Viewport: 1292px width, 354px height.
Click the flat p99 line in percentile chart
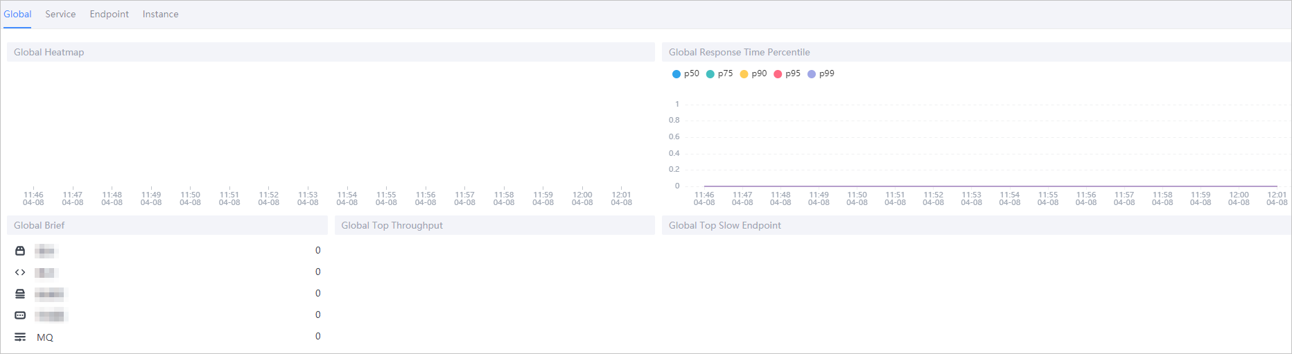point(990,186)
